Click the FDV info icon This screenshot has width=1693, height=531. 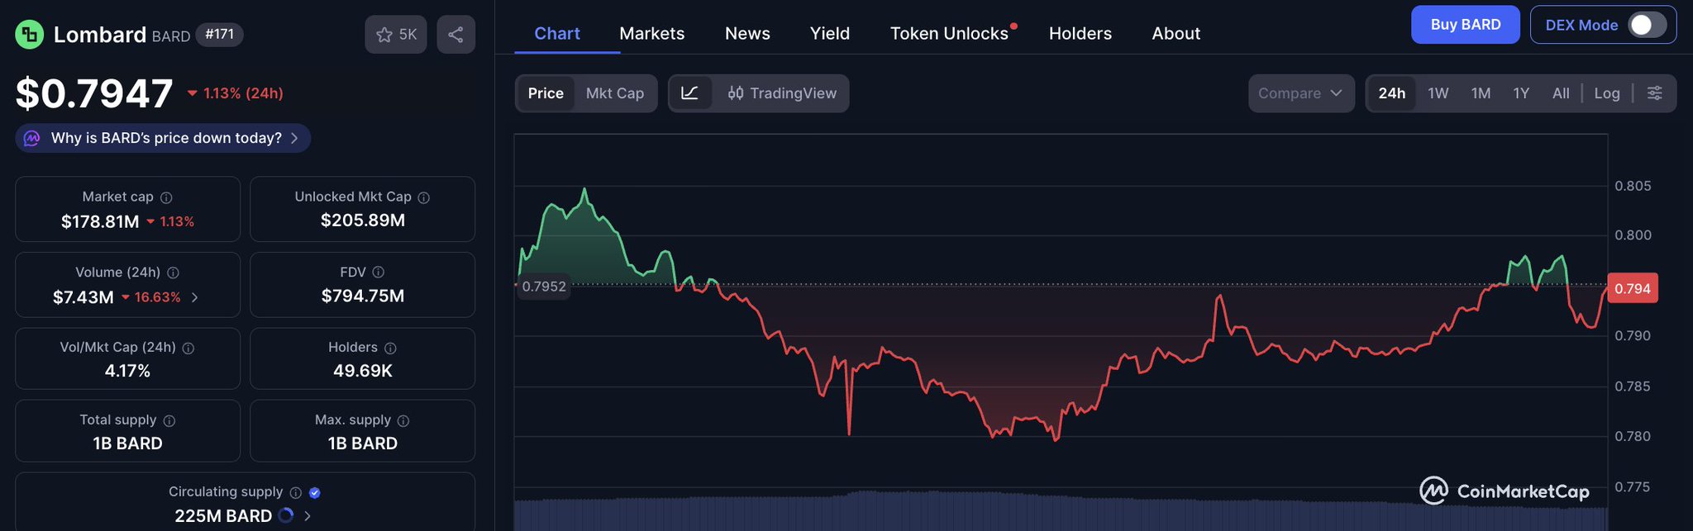[379, 273]
